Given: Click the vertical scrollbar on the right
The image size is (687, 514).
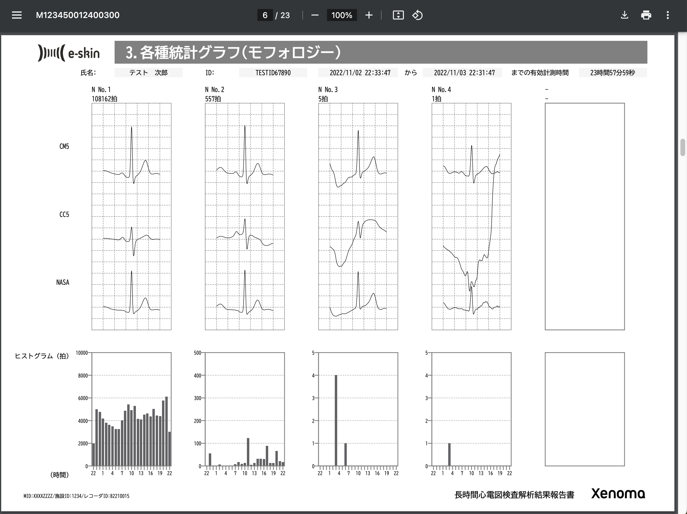Looking at the screenshot, I should (x=683, y=146).
